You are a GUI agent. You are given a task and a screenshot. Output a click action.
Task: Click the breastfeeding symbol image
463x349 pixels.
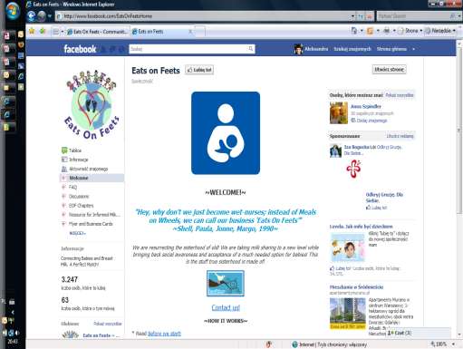point(226,133)
